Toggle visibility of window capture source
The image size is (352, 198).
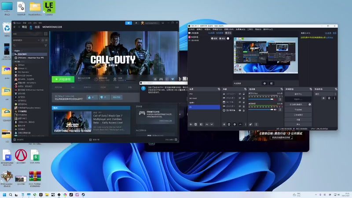240,102
